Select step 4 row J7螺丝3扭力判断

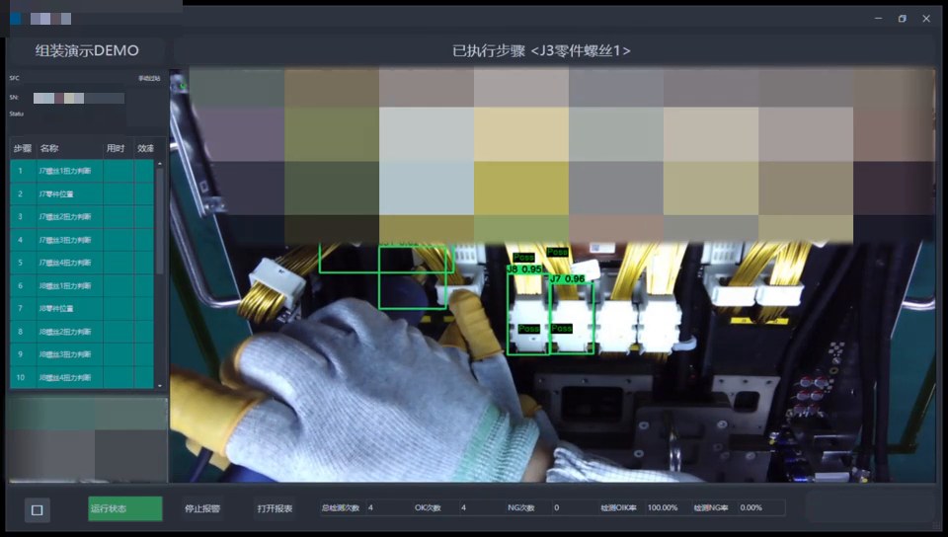click(x=82, y=240)
